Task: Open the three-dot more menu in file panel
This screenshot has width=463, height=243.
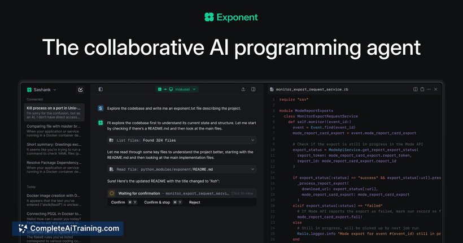Action: click(429, 89)
